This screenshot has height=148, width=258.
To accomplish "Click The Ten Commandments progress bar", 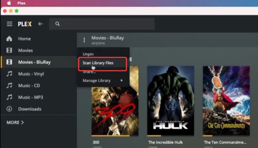I will point(226,136).
